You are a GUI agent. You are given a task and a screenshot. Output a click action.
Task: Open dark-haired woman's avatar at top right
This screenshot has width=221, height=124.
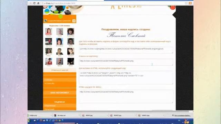(x=70, y=31)
